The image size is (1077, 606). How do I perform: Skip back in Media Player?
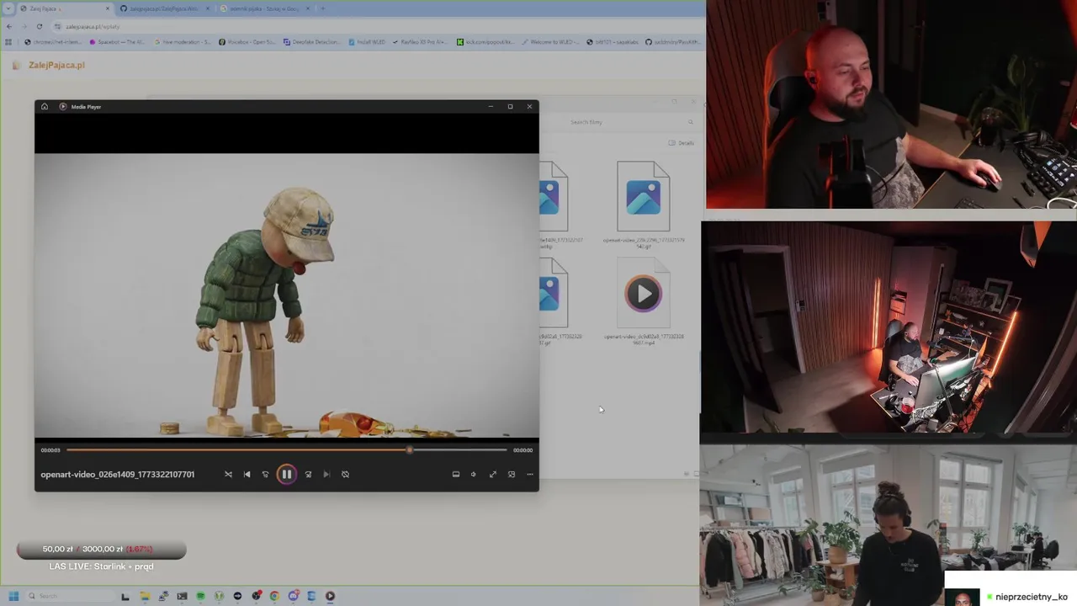click(x=265, y=475)
